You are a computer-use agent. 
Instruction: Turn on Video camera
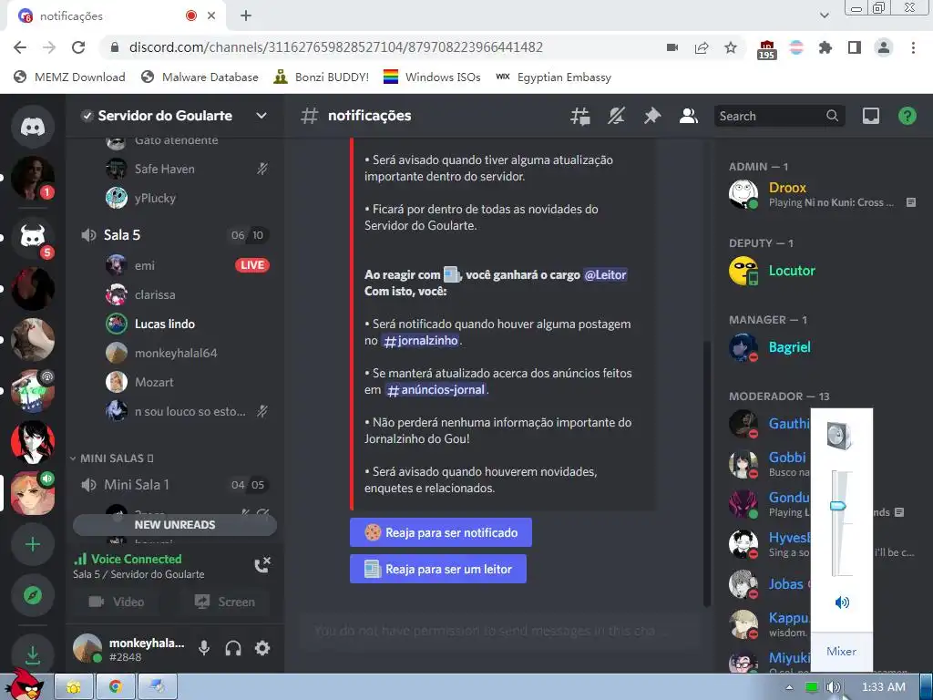(x=117, y=602)
